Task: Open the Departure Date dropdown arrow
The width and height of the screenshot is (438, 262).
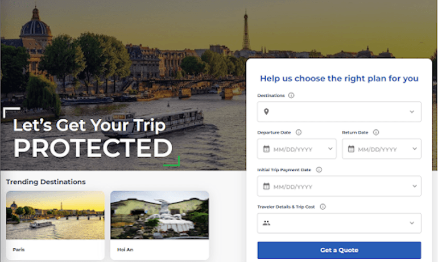Action: coord(330,149)
